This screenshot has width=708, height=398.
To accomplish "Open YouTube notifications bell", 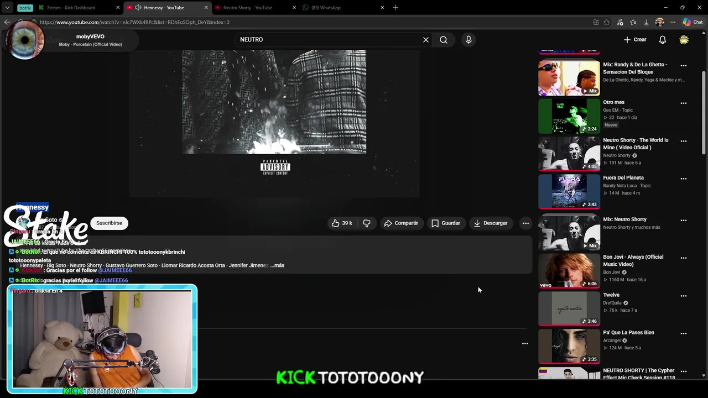I will pyautogui.click(x=663, y=40).
